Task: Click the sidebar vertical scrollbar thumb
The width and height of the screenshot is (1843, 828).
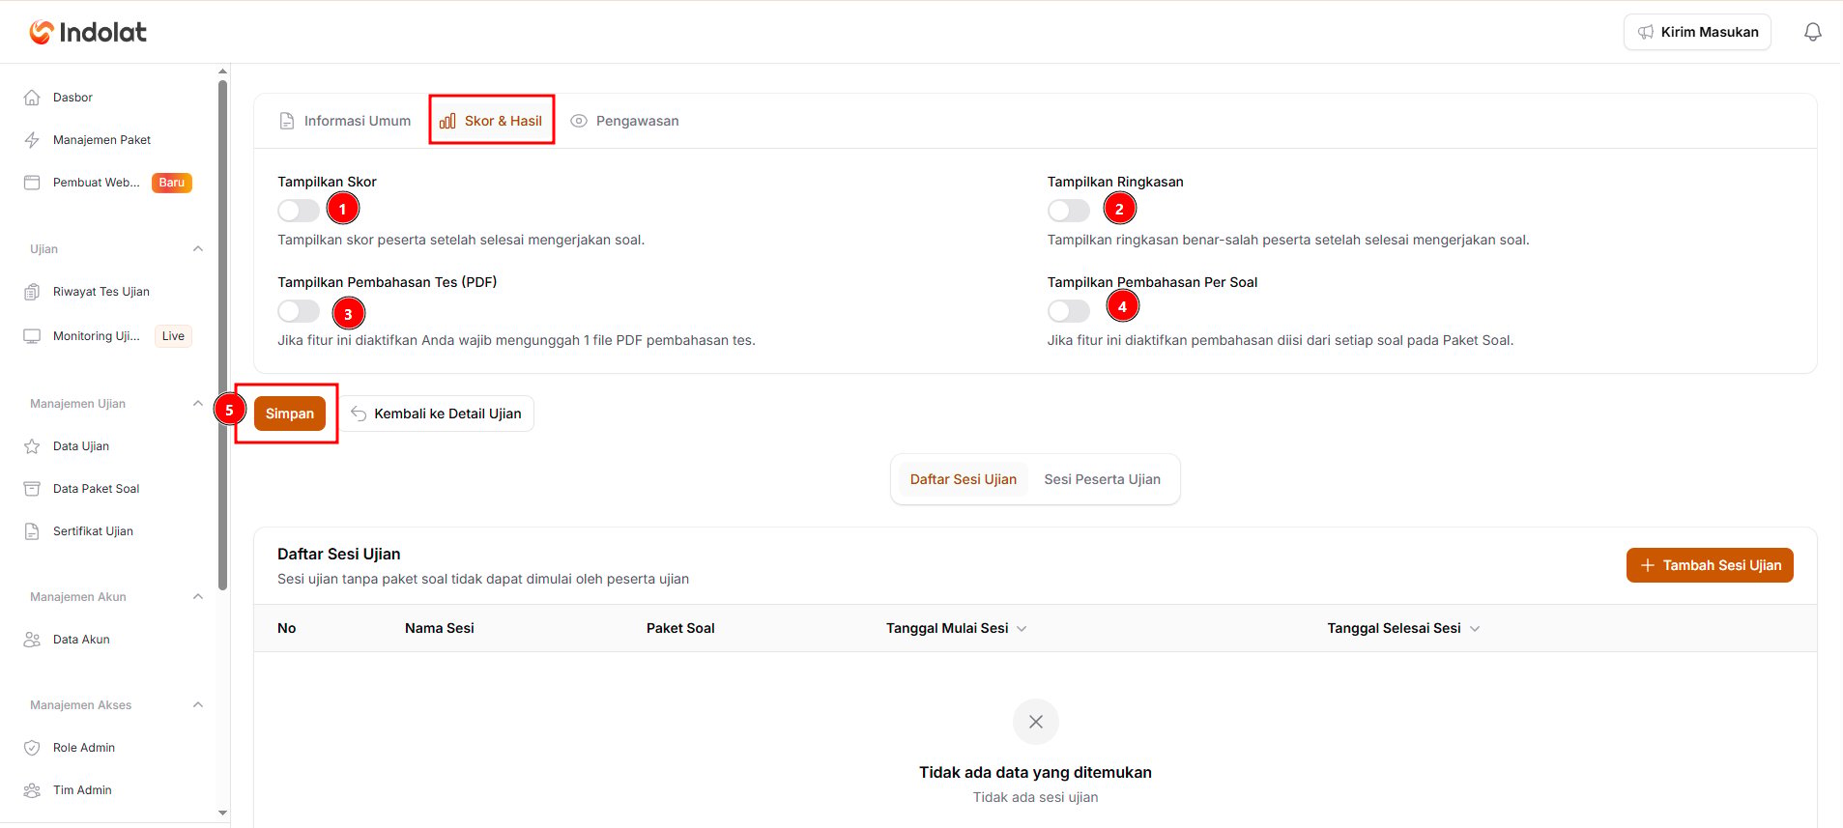Action: pyautogui.click(x=223, y=333)
